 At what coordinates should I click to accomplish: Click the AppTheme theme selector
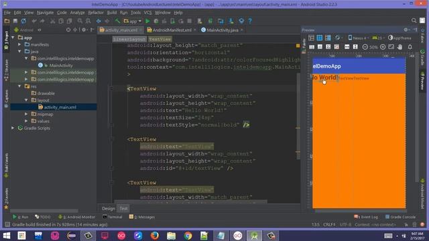click(x=400, y=37)
